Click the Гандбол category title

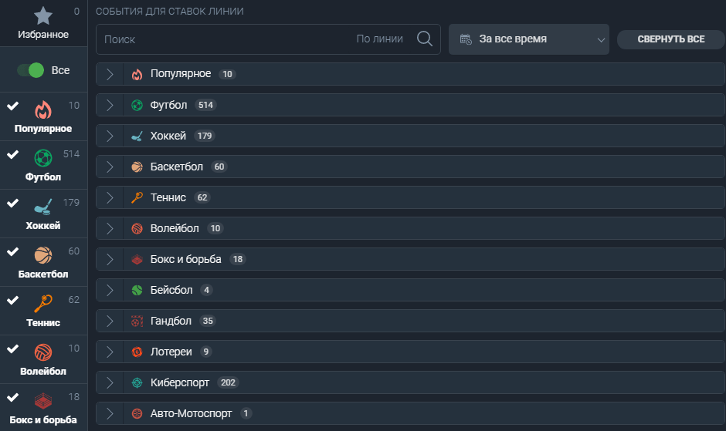[x=171, y=321]
